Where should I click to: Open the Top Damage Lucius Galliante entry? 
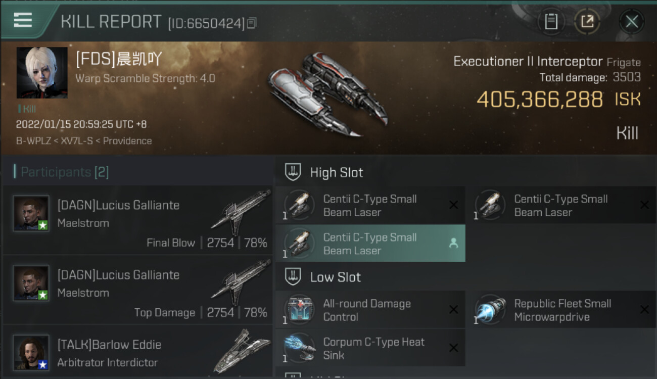click(x=138, y=290)
